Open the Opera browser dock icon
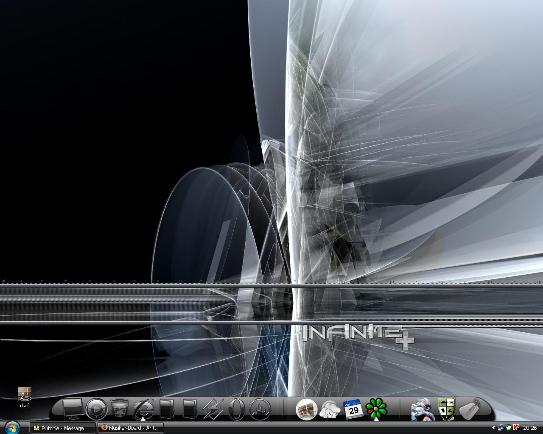The height and width of the screenshot is (434, 543). 236,409
